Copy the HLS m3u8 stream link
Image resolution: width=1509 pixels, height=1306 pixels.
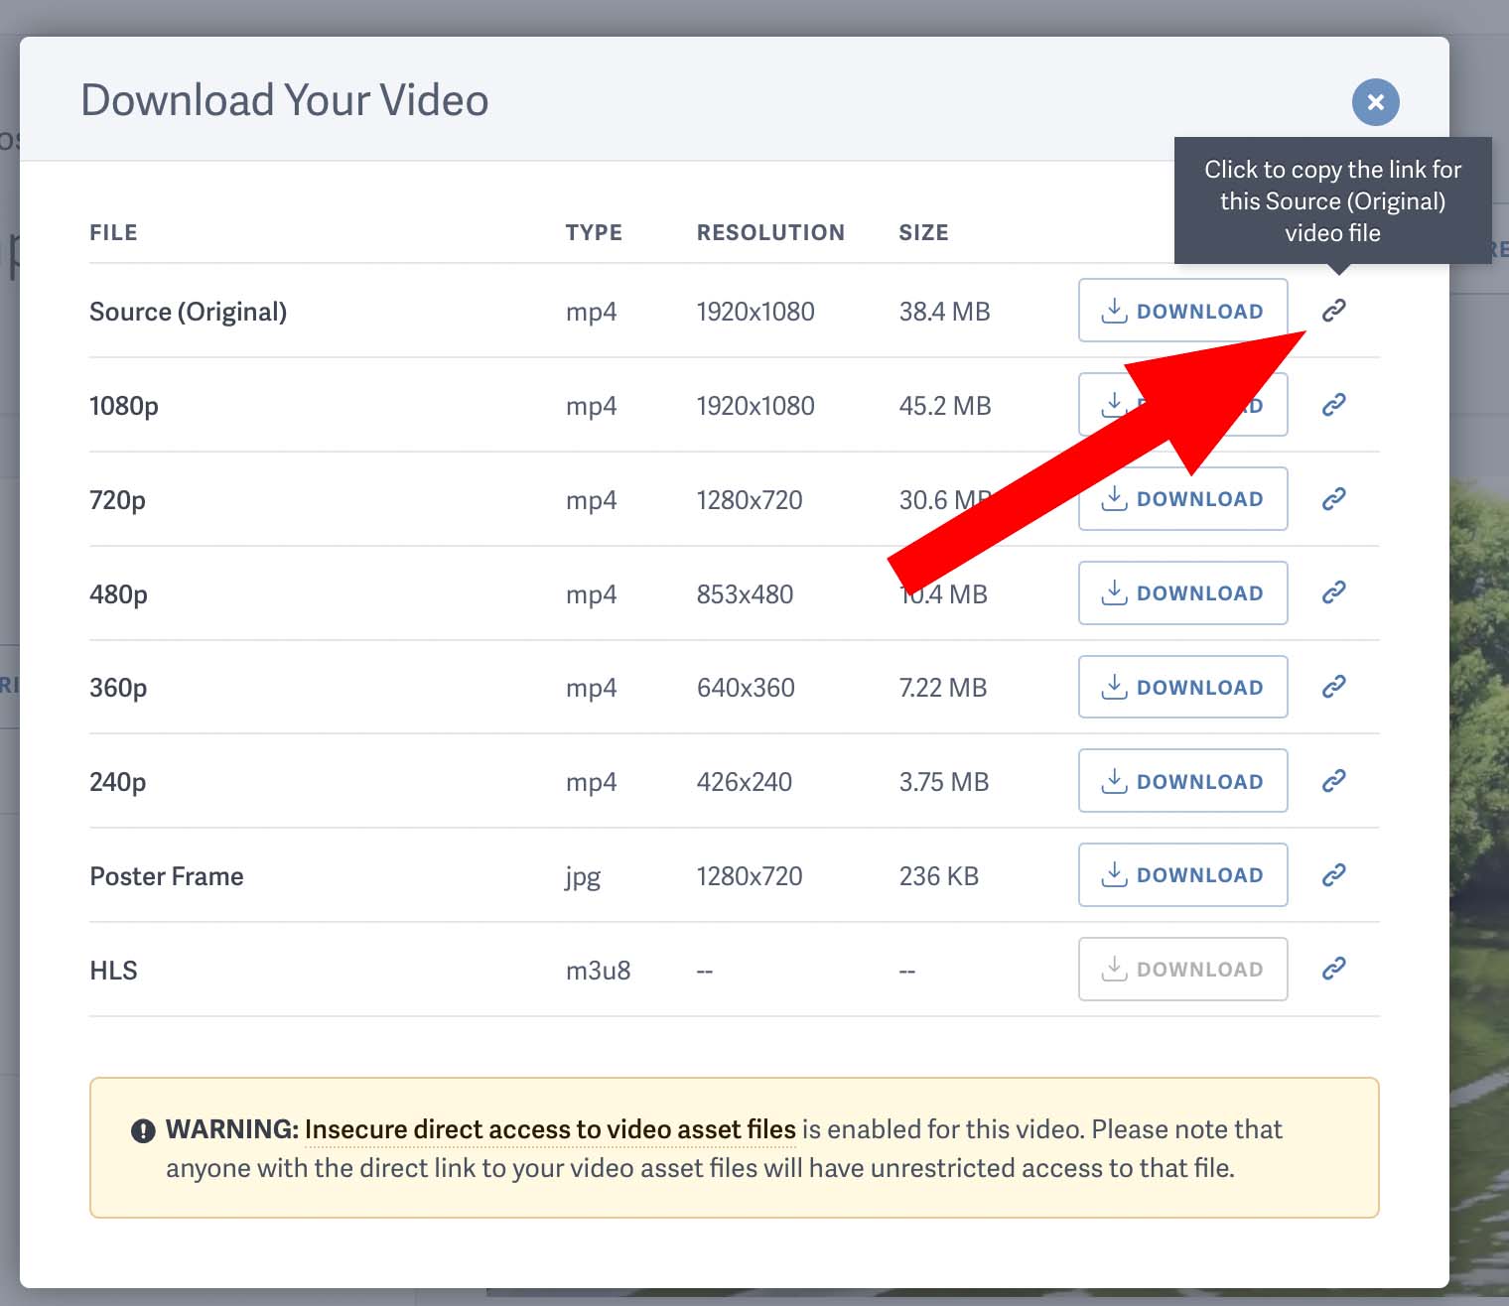pyautogui.click(x=1333, y=969)
